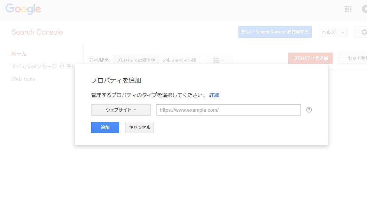Click the red プロパティを追加 button
Image resolution: width=367 pixels, height=199 pixels.
coord(311,58)
